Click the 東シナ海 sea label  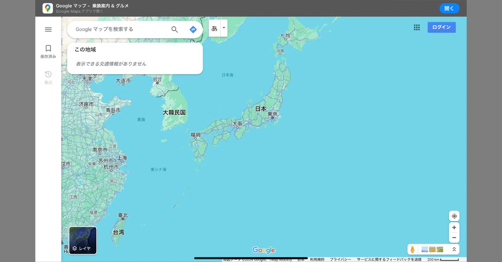coord(159,169)
